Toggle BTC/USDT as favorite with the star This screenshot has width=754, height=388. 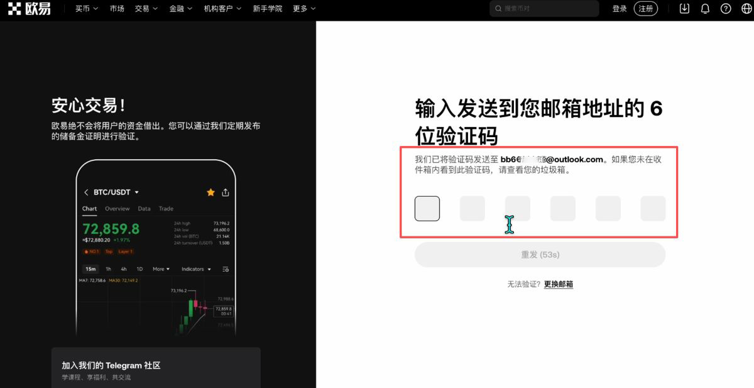click(210, 192)
